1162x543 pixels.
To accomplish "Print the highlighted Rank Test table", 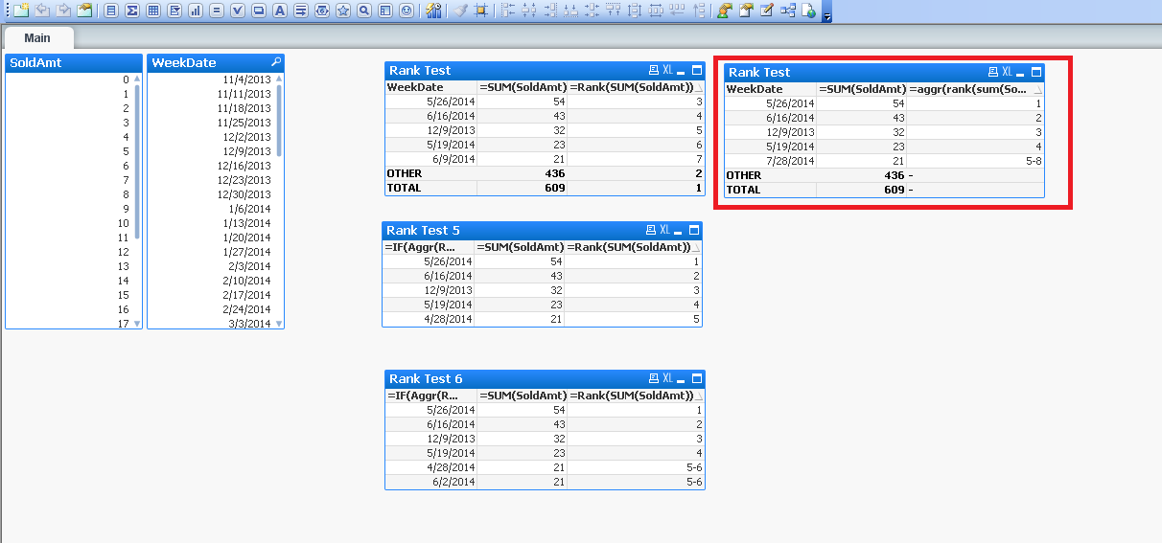I will click(993, 72).
